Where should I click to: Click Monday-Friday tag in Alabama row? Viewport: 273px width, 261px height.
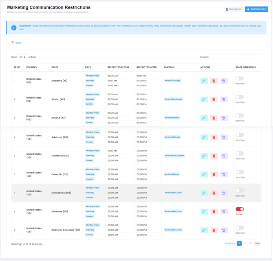click(92, 76)
